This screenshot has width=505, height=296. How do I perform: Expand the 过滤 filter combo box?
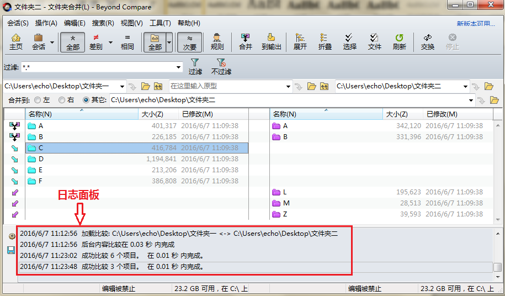(178, 67)
